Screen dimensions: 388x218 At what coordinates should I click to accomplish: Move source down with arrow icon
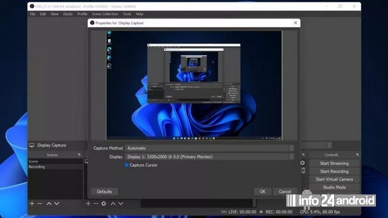click(121, 203)
